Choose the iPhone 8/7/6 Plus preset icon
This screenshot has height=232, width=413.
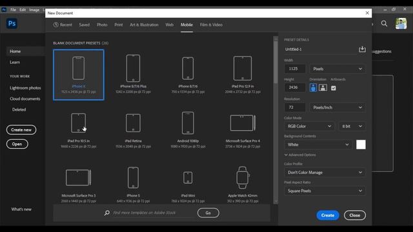(133, 68)
